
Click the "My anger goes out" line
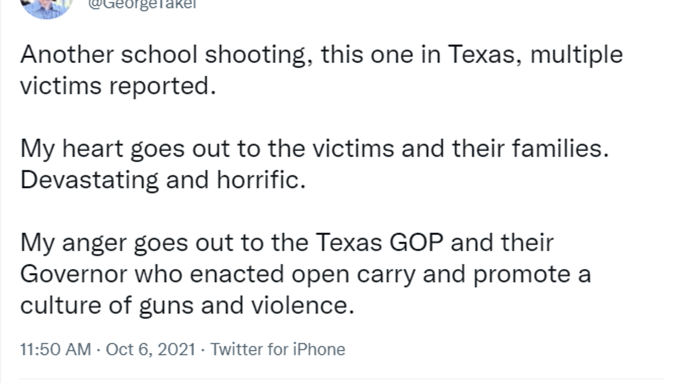[x=287, y=243]
